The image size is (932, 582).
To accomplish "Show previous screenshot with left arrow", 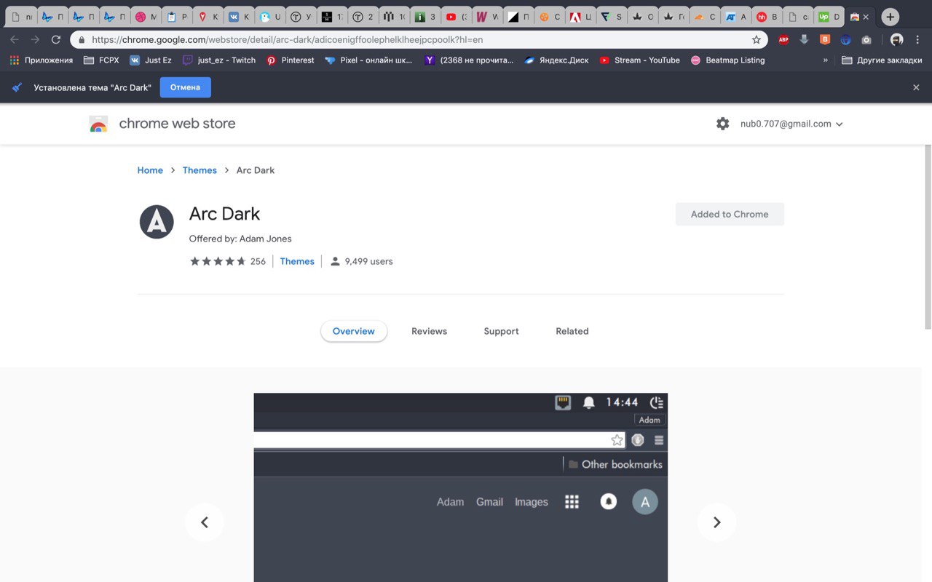I will (205, 522).
